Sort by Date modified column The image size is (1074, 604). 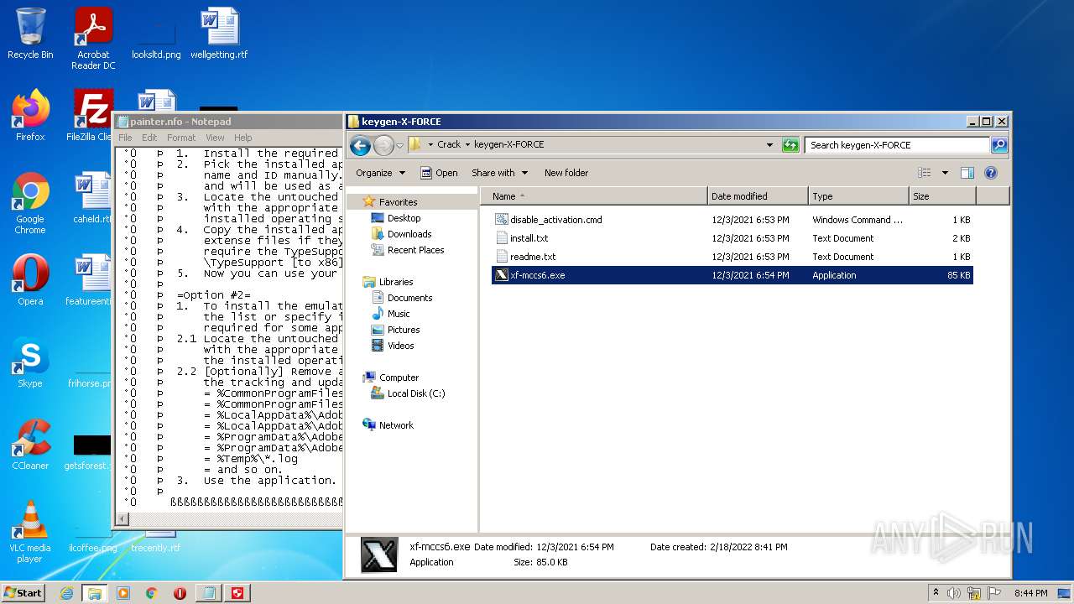click(x=758, y=196)
